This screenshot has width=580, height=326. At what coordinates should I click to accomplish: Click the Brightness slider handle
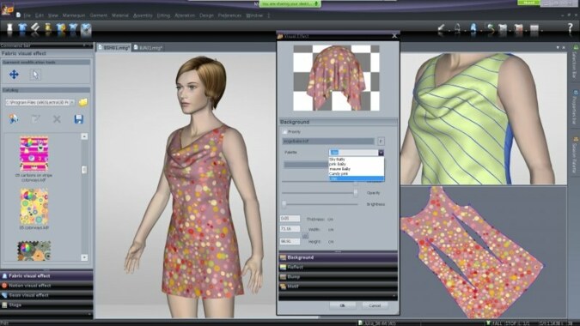click(x=284, y=204)
